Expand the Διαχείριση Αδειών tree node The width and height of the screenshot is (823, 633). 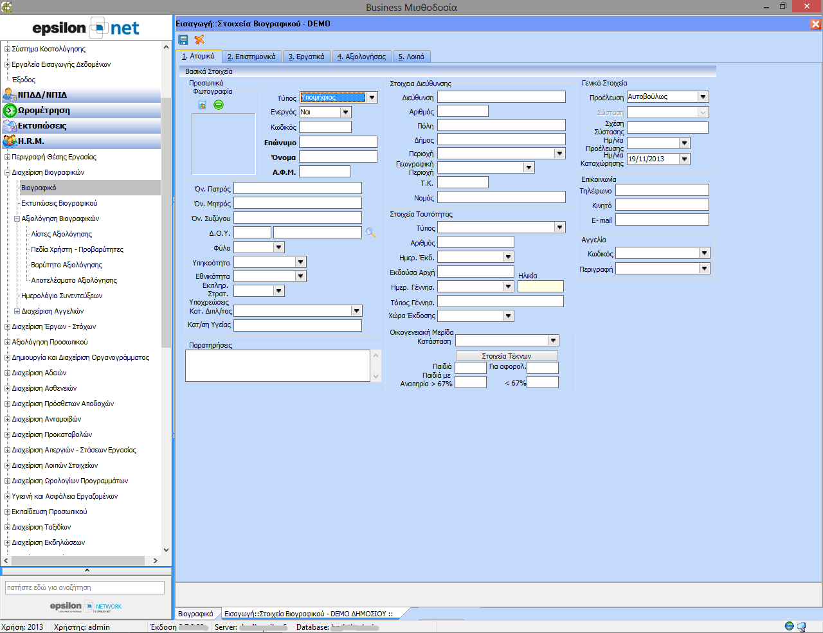(x=7, y=373)
